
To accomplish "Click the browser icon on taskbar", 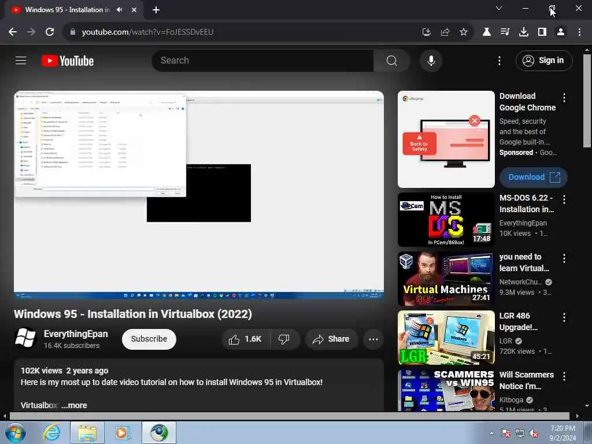I will pos(159,432).
